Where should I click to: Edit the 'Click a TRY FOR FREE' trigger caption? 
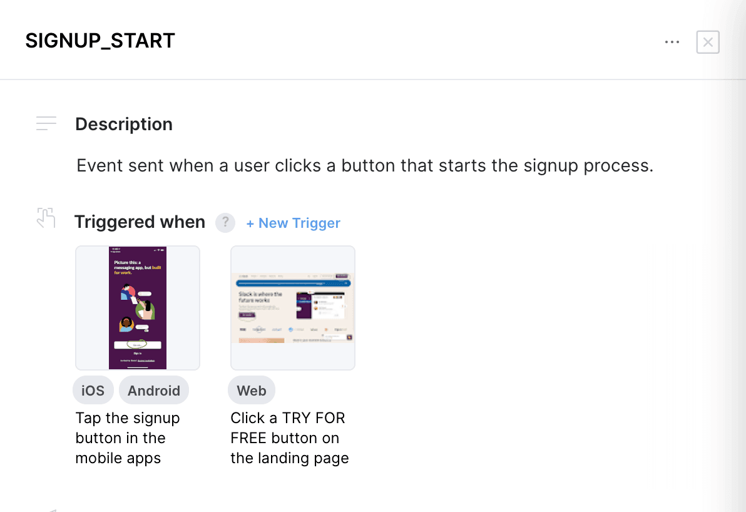[x=289, y=438]
